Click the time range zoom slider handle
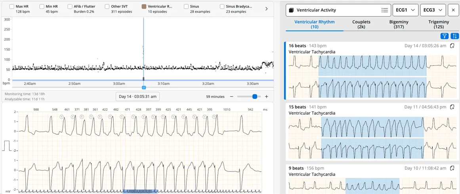Image resolution: width=460 pixels, height=194 pixels. pyautogui.click(x=255, y=96)
